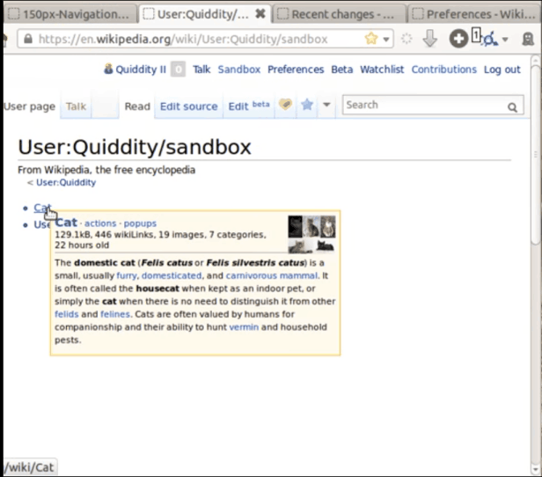Click the tag icon next to Edit beta
Viewport: 542px width, 477px height.
[285, 106]
